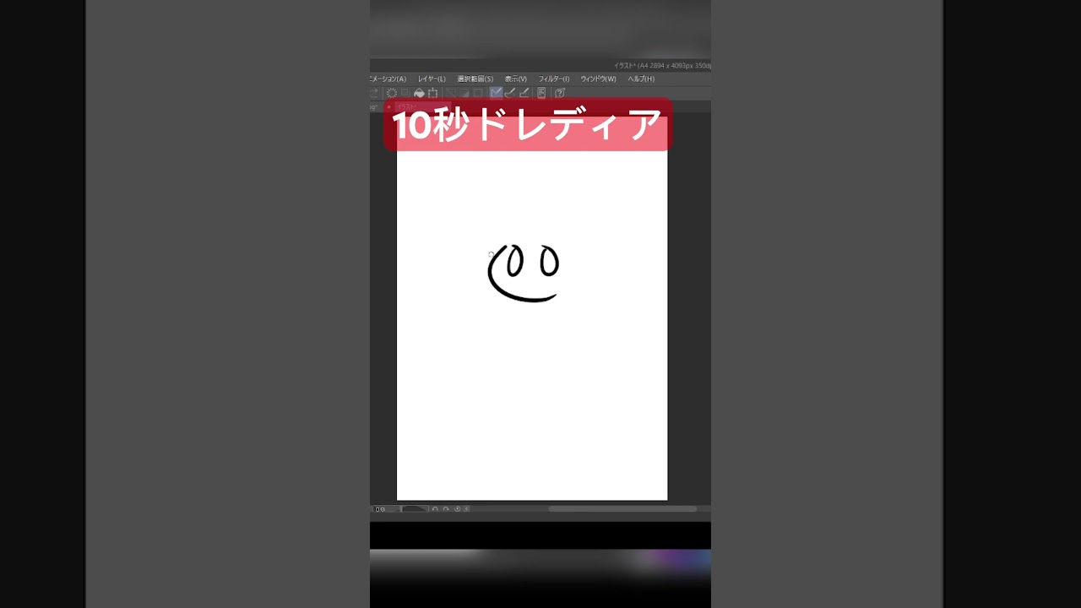Open the ウィンドウ(W) menu
This screenshot has height=608, width=1081.
(x=599, y=79)
